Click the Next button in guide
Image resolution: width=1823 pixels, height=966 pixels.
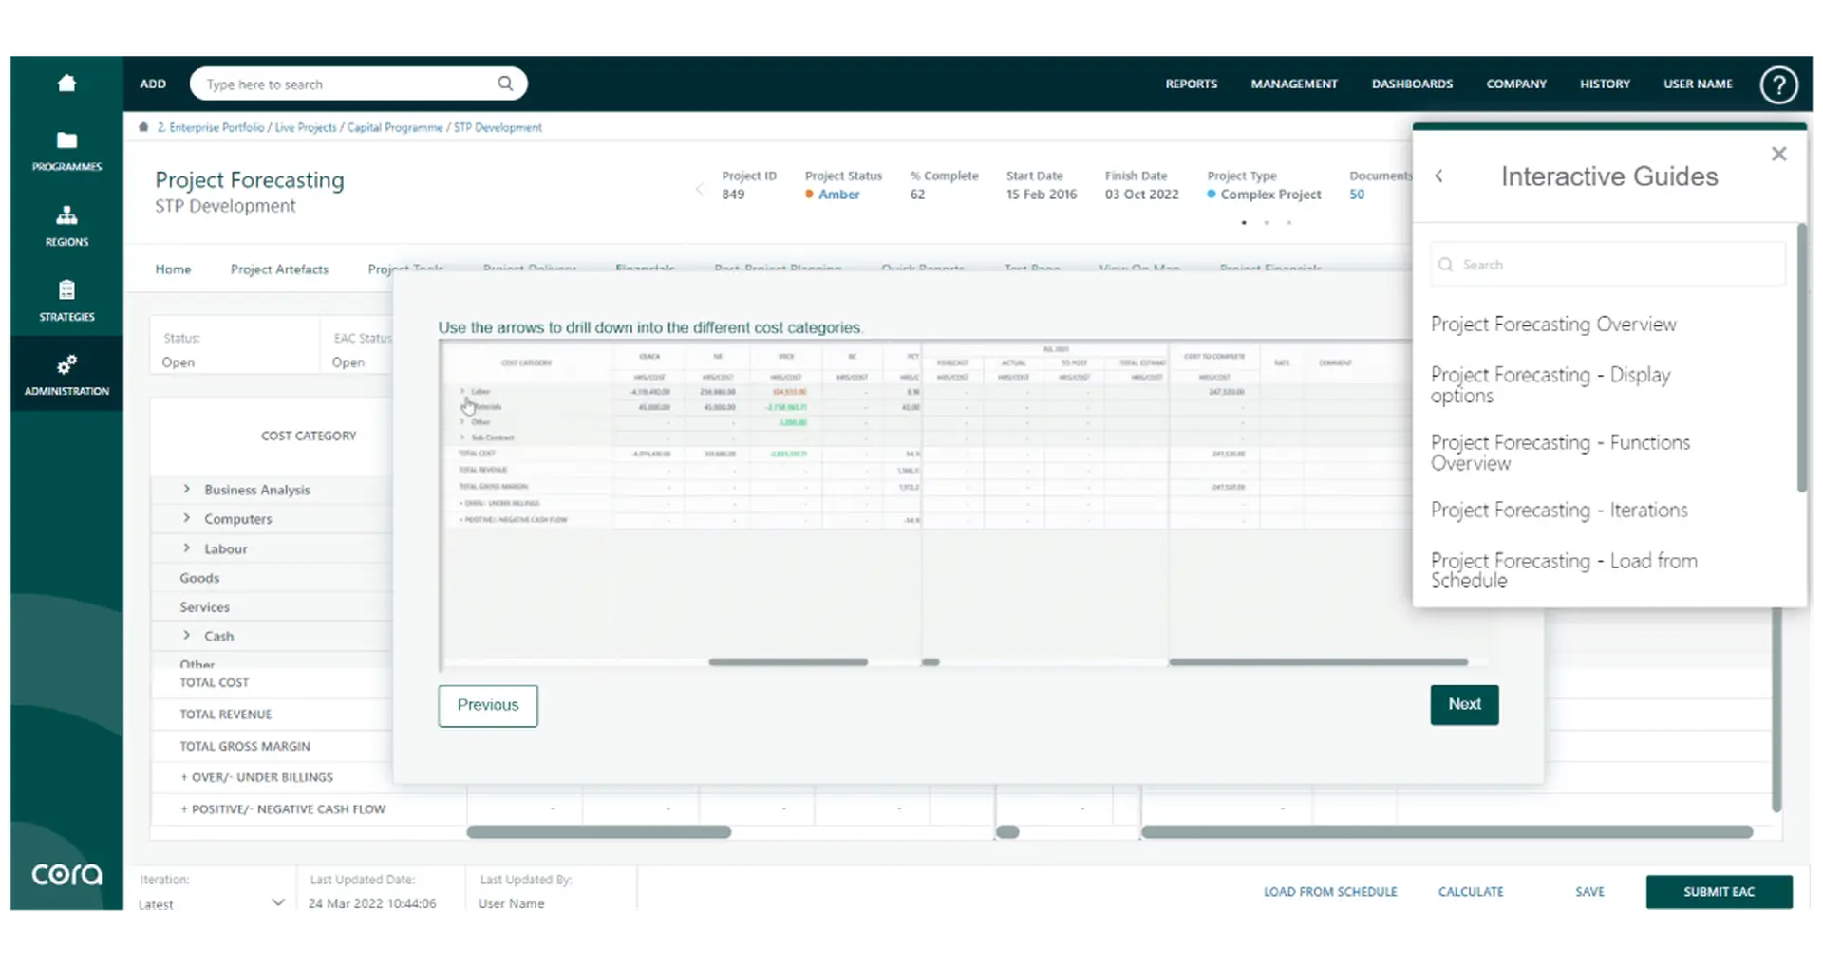click(1463, 704)
